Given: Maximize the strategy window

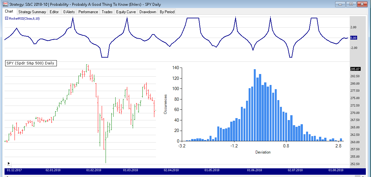Looking at the screenshot, I should pyautogui.click(x=351, y=4).
